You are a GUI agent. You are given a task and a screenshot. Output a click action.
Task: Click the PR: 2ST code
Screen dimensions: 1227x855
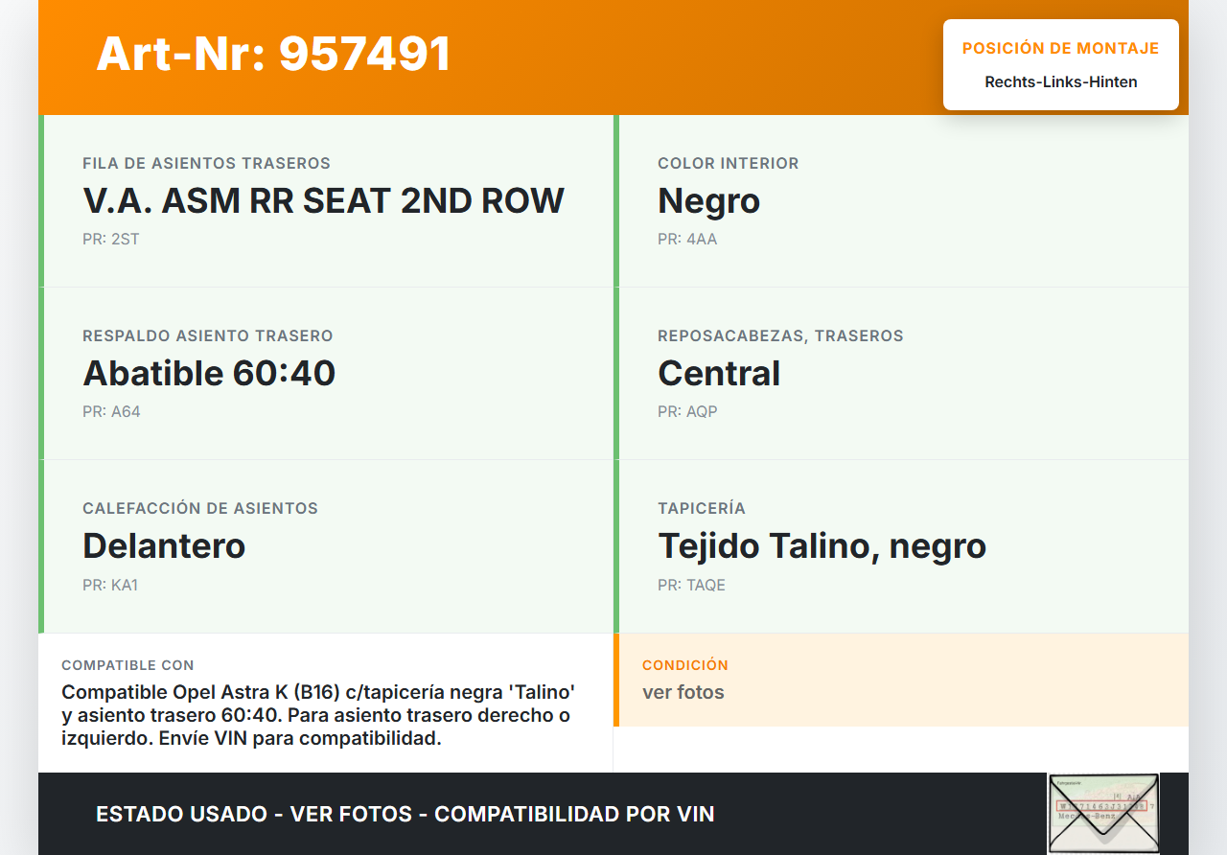(x=111, y=240)
